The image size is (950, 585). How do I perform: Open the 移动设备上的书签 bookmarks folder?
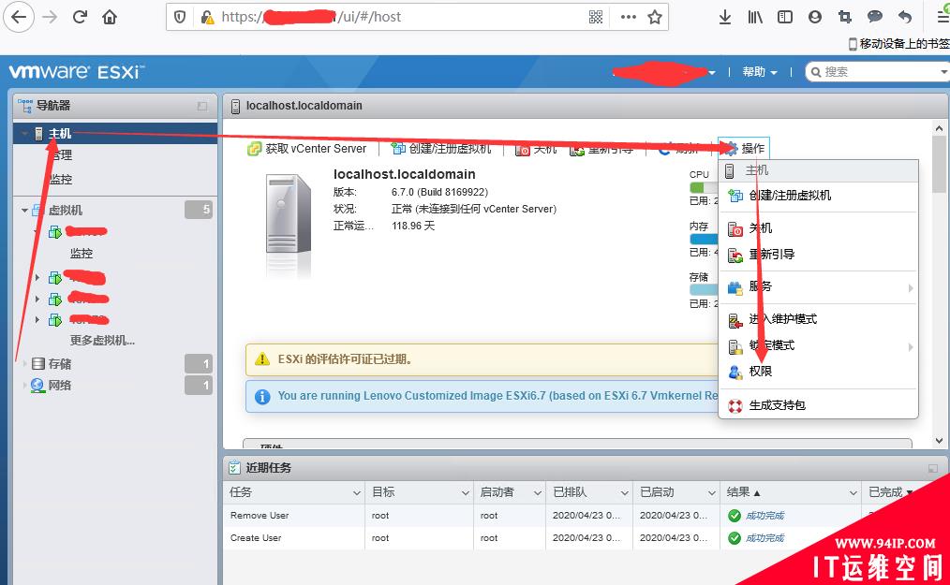pos(898,44)
